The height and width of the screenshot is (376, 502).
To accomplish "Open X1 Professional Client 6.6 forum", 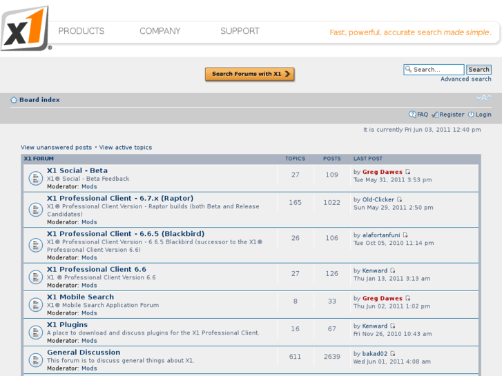I will click(x=97, y=270).
